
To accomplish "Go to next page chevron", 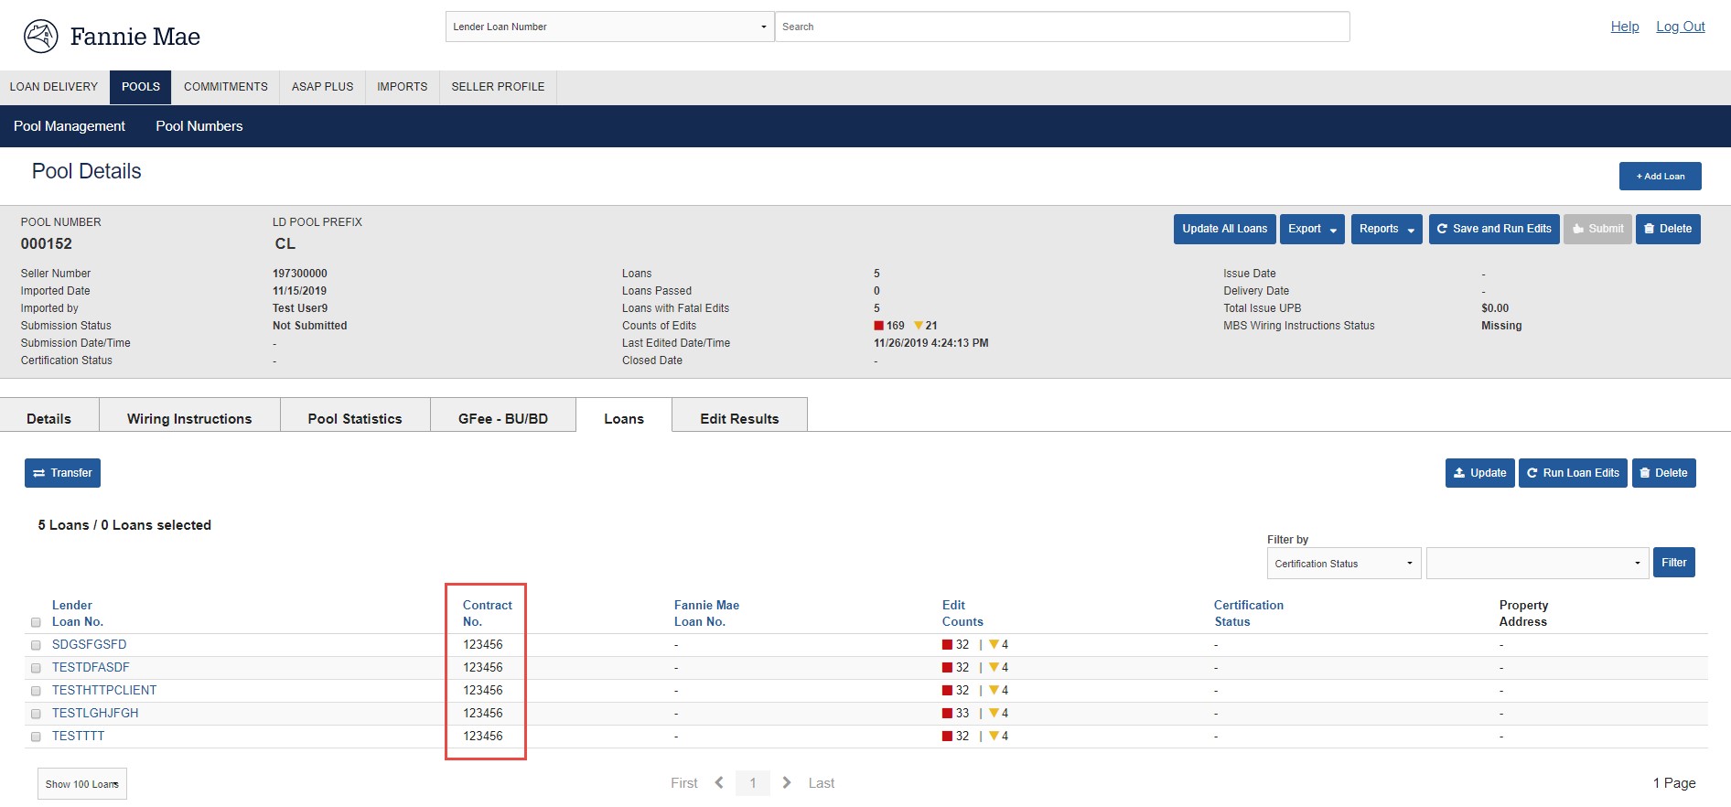I will (787, 783).
